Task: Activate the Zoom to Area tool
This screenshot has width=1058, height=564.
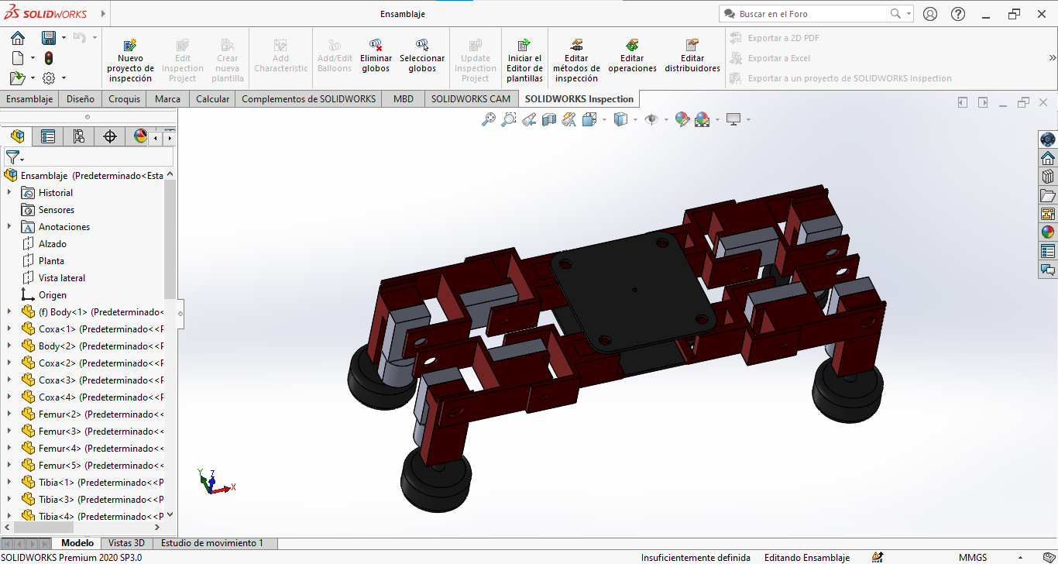Action: 508,119
